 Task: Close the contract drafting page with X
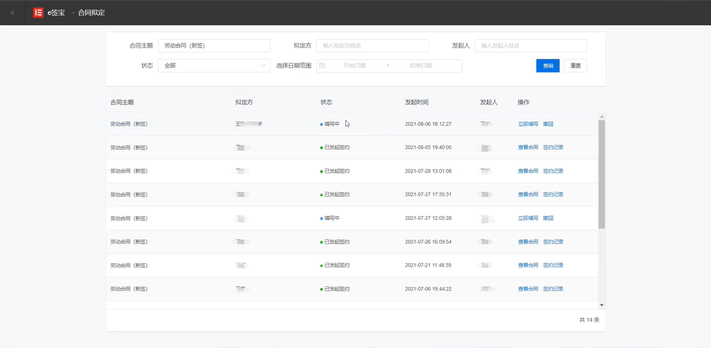12,13
